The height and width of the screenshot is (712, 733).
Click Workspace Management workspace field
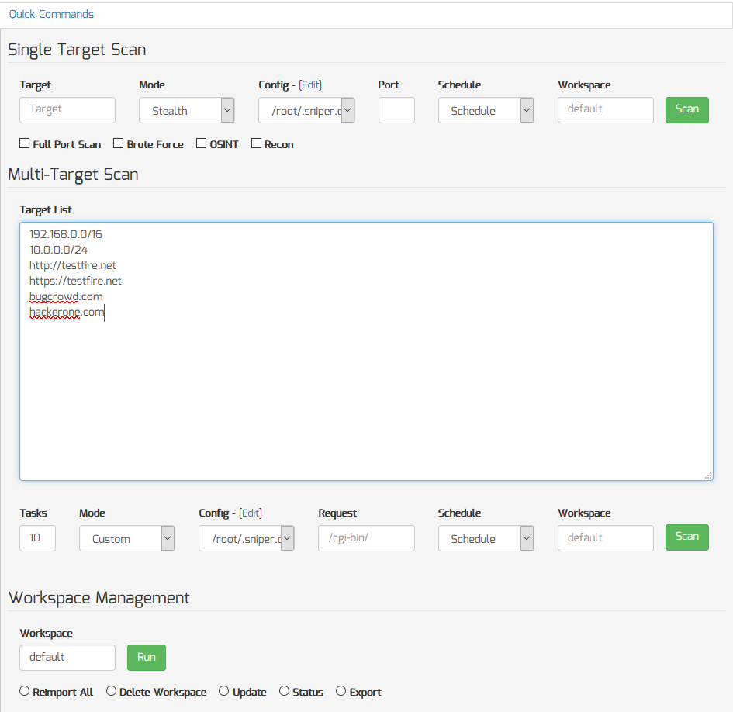pos(67,657)
